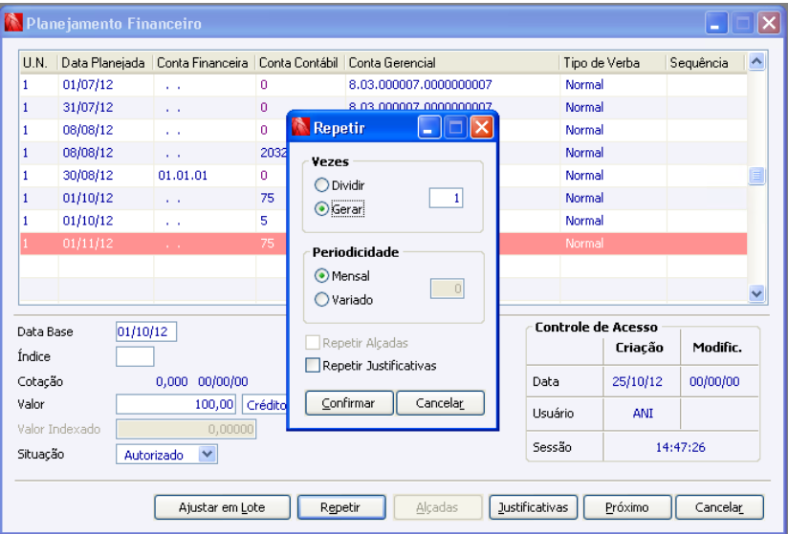Click the empty Índice field
Image resolution: width=788 pixels, height=534 pixels.
click(135, 357)
